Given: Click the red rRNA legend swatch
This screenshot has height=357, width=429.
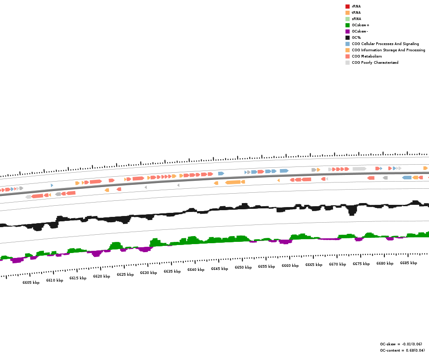Looking at the screenshot, I should pos(347,6).
